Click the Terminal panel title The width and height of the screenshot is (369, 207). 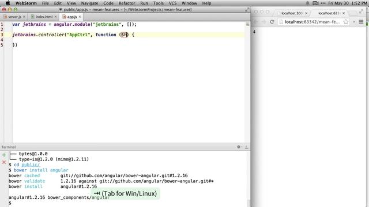(x=9, y=147)
